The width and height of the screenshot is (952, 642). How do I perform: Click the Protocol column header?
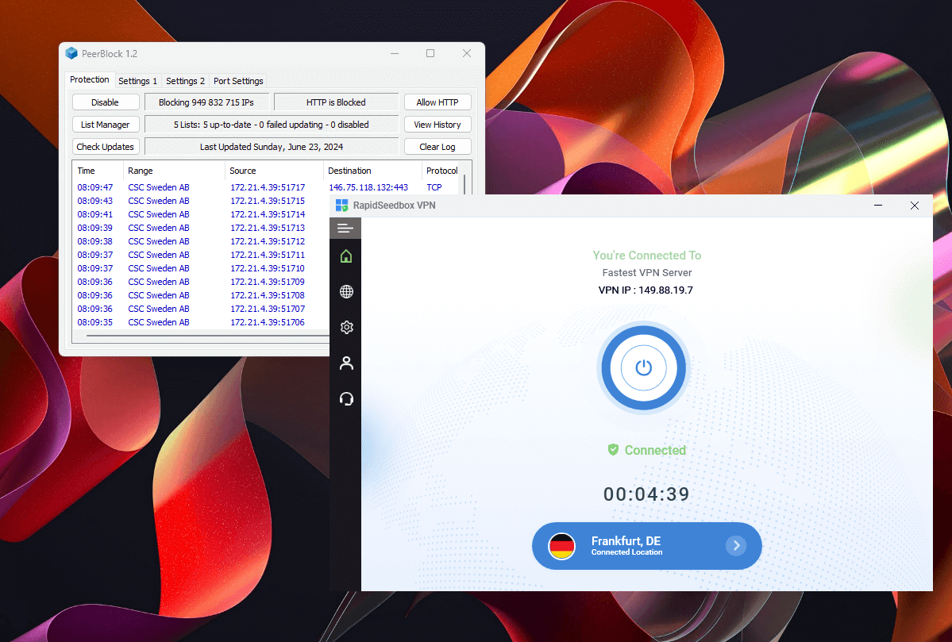click(x=442, y=171)
